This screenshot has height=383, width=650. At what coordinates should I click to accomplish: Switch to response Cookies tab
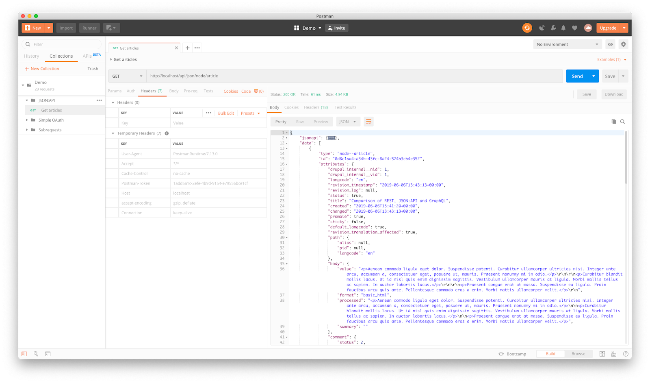[x=291, y=107]
